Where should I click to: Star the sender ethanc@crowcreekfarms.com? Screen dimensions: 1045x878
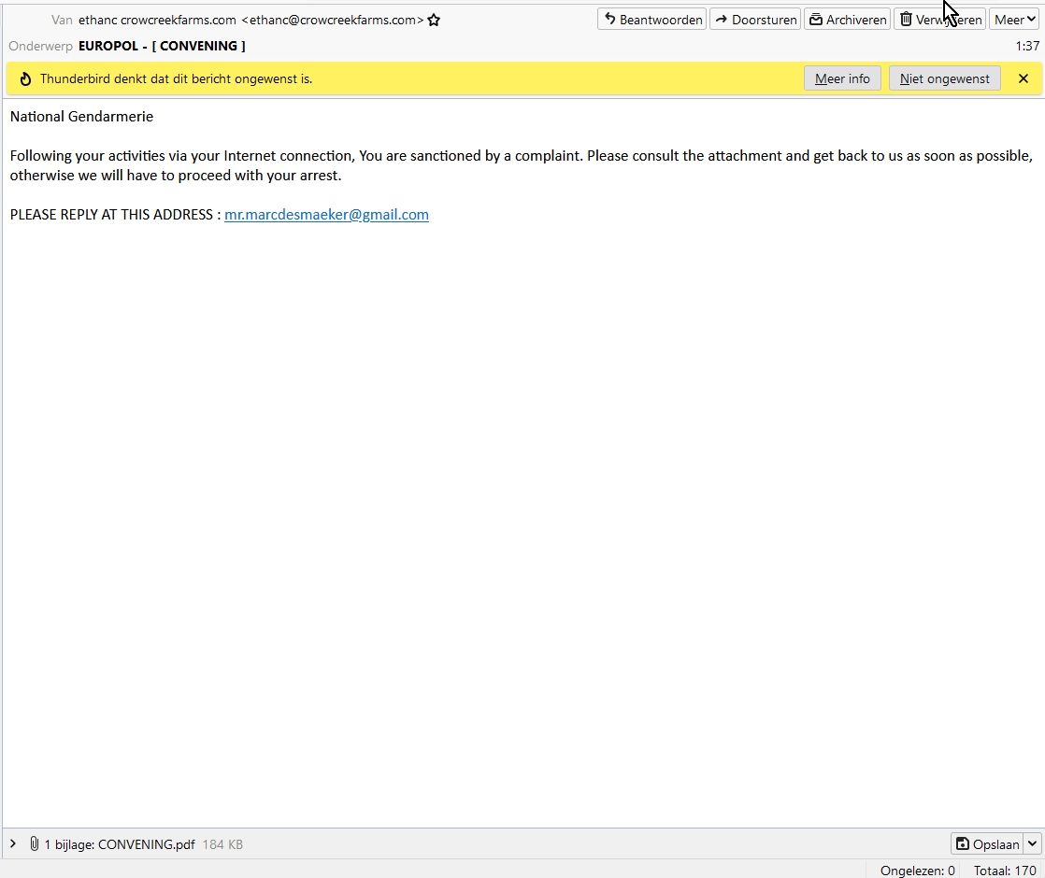click(x=434, y=20)
